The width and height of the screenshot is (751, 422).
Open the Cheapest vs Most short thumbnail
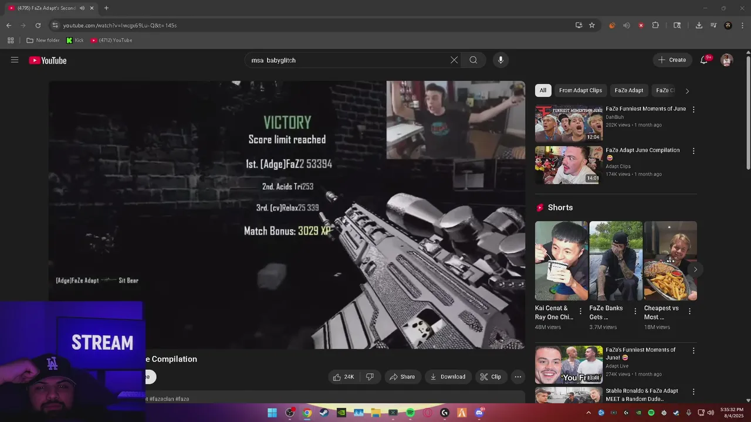671,261
